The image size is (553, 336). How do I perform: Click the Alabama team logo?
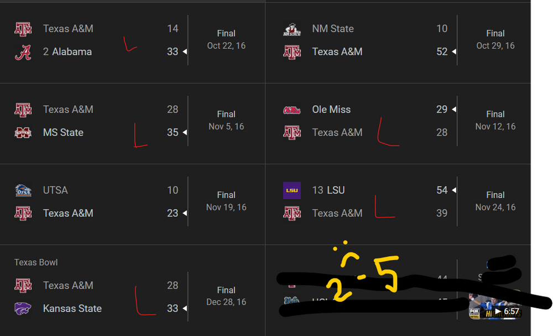coord(23,52)
